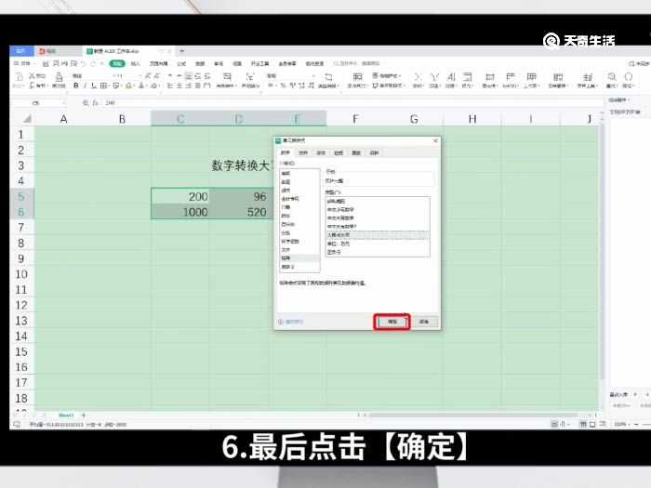
Task: Open the 保护 tab in the dialog
Action: [374, 152]
